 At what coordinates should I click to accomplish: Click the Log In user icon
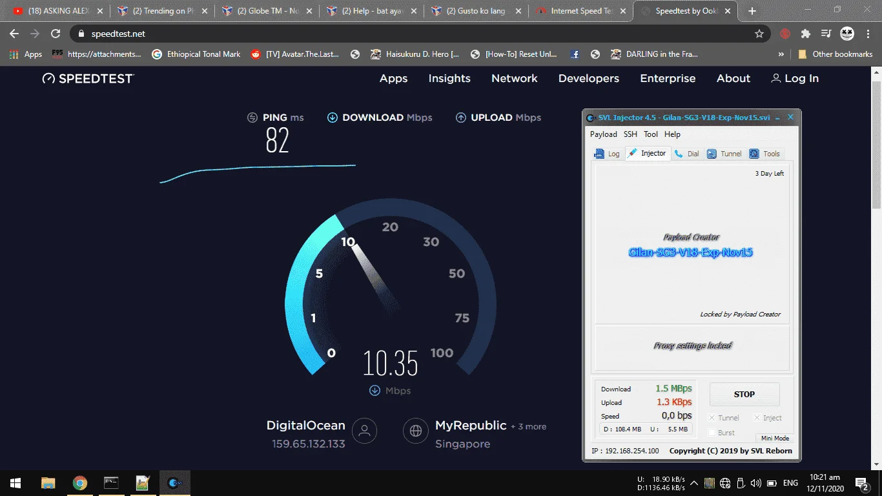click(775, 78)
